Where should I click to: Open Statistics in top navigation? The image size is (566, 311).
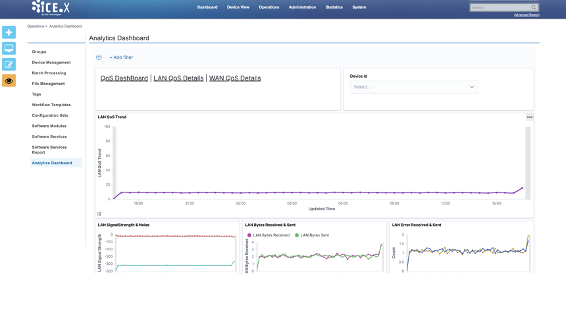pyautogui.click(x=334, y=7)
